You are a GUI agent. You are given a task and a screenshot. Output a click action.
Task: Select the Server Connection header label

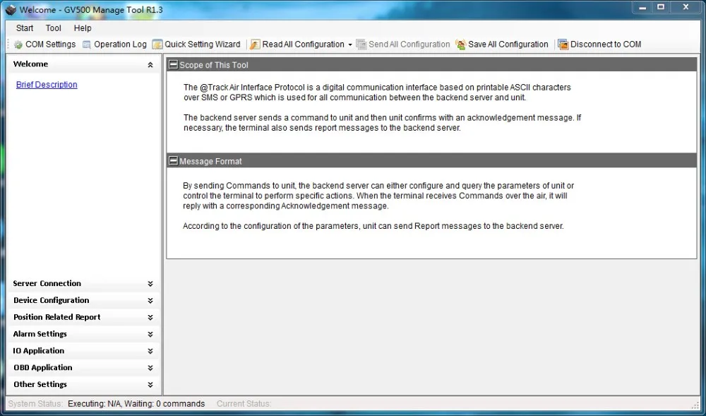[x=47, y=284]
